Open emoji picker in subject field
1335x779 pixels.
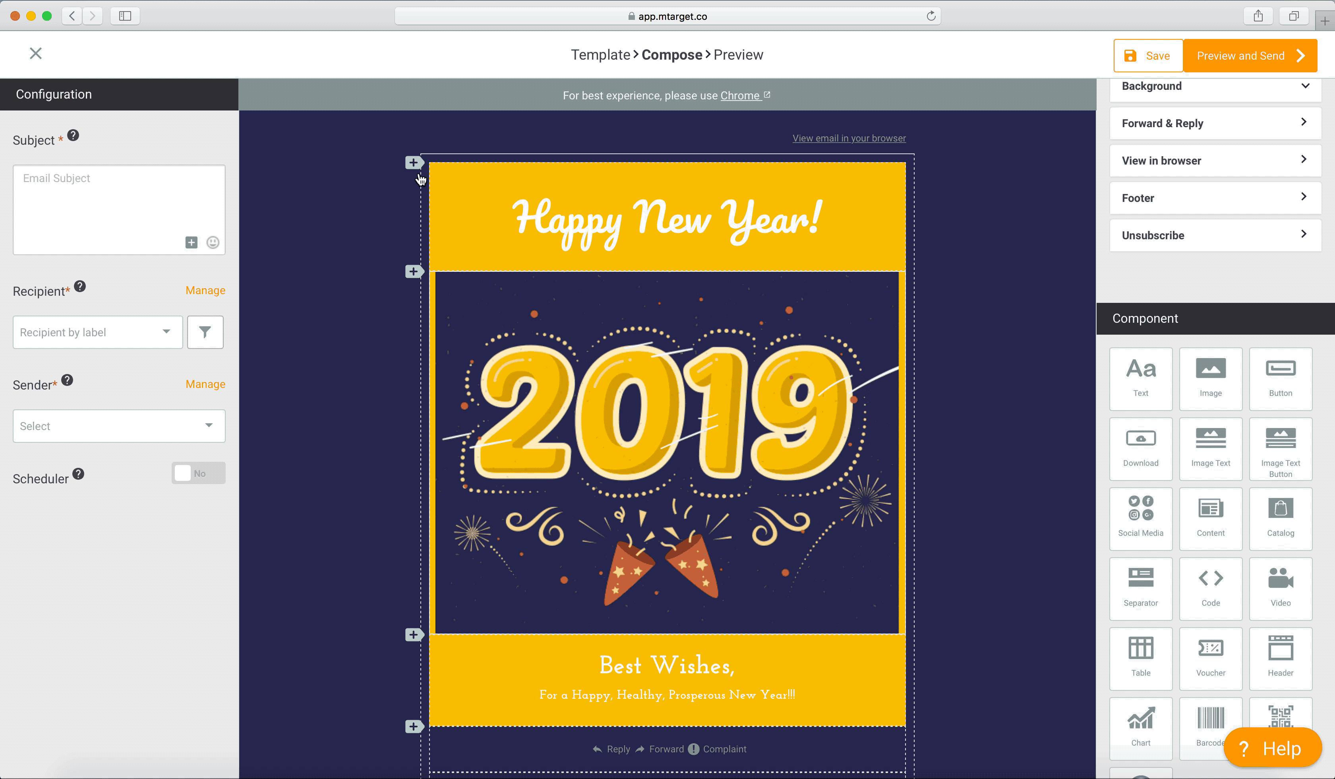coord(213,242)
